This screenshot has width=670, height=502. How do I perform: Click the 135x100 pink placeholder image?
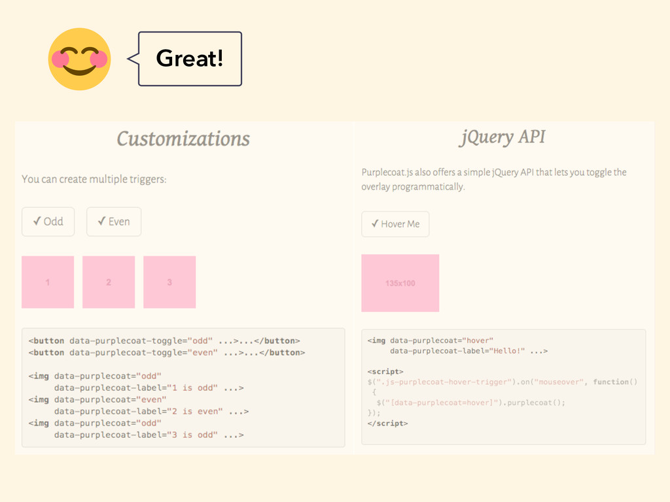[400, 283]
